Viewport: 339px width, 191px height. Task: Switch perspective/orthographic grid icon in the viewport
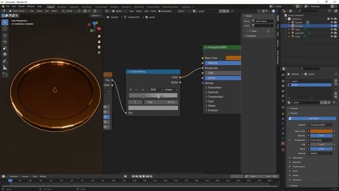click(99, 53)
